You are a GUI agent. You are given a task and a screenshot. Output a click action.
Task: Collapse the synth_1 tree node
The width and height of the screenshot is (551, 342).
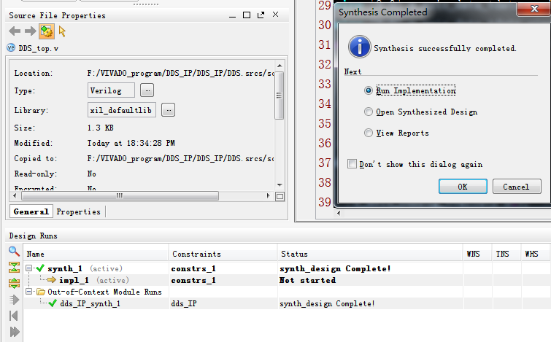point(30,269)
